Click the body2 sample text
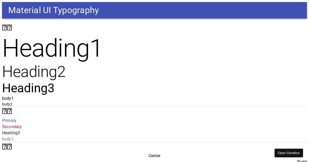Screen dimensions: 309x162 [x=7, y=104]
